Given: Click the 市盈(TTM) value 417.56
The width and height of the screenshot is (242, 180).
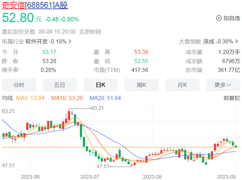Looking at the screenshot, I should [x=140, y=70].
